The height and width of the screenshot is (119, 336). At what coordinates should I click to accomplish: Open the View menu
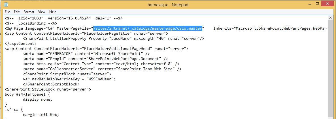click(x=42, y=12)
